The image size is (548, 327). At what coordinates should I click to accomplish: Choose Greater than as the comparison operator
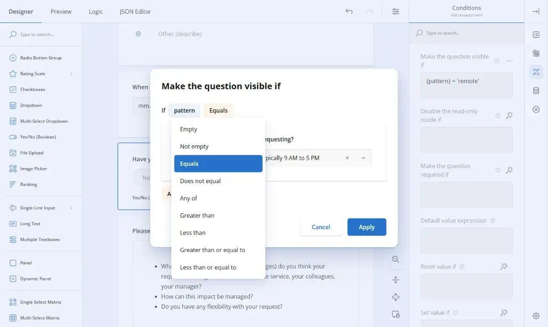click(197, 215)
